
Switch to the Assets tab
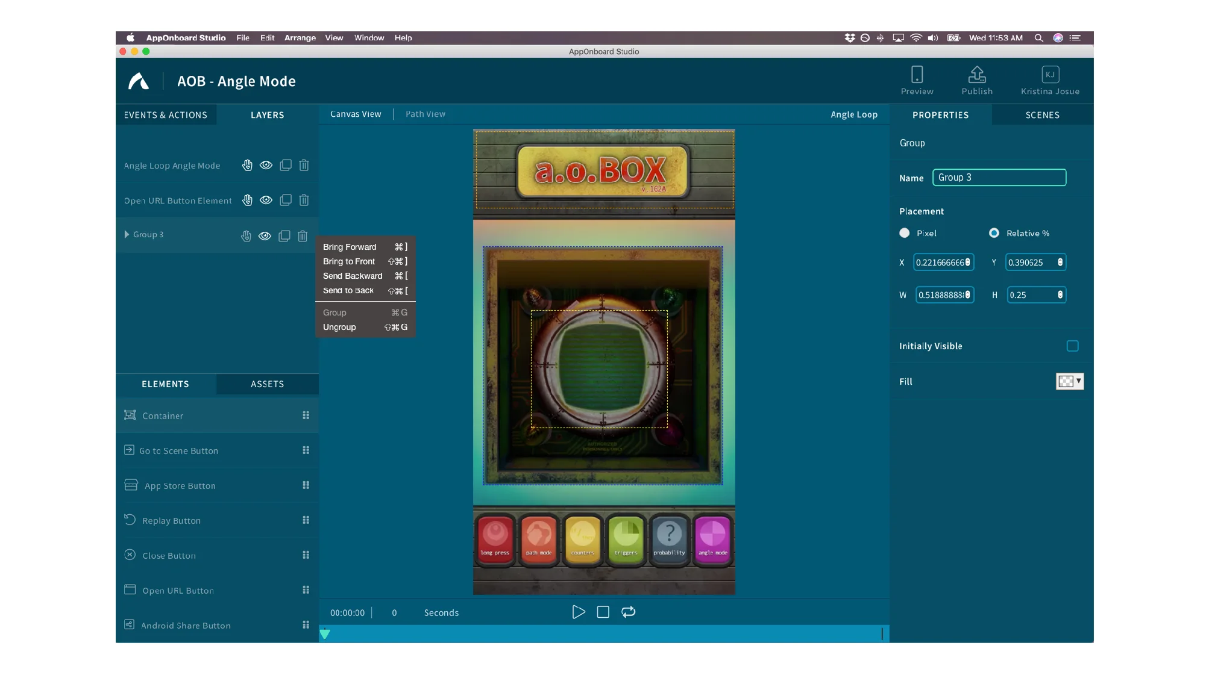click(x=267, y=384)
